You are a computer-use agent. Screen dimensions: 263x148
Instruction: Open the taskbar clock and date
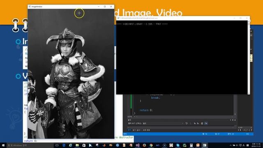point(256,145)
